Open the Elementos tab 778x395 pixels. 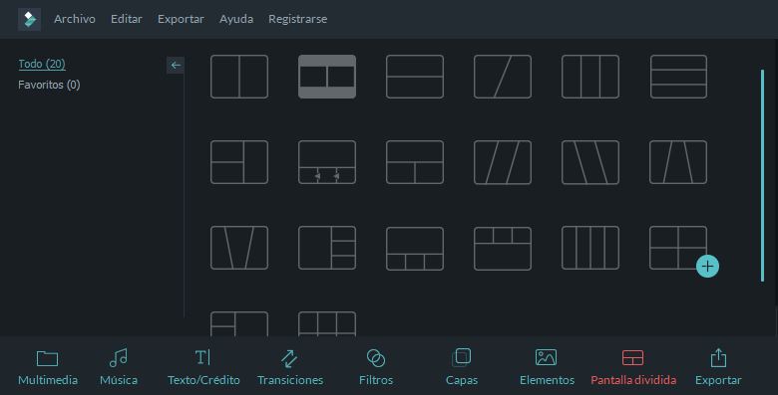pyautogui.click(x=547, y=367)
